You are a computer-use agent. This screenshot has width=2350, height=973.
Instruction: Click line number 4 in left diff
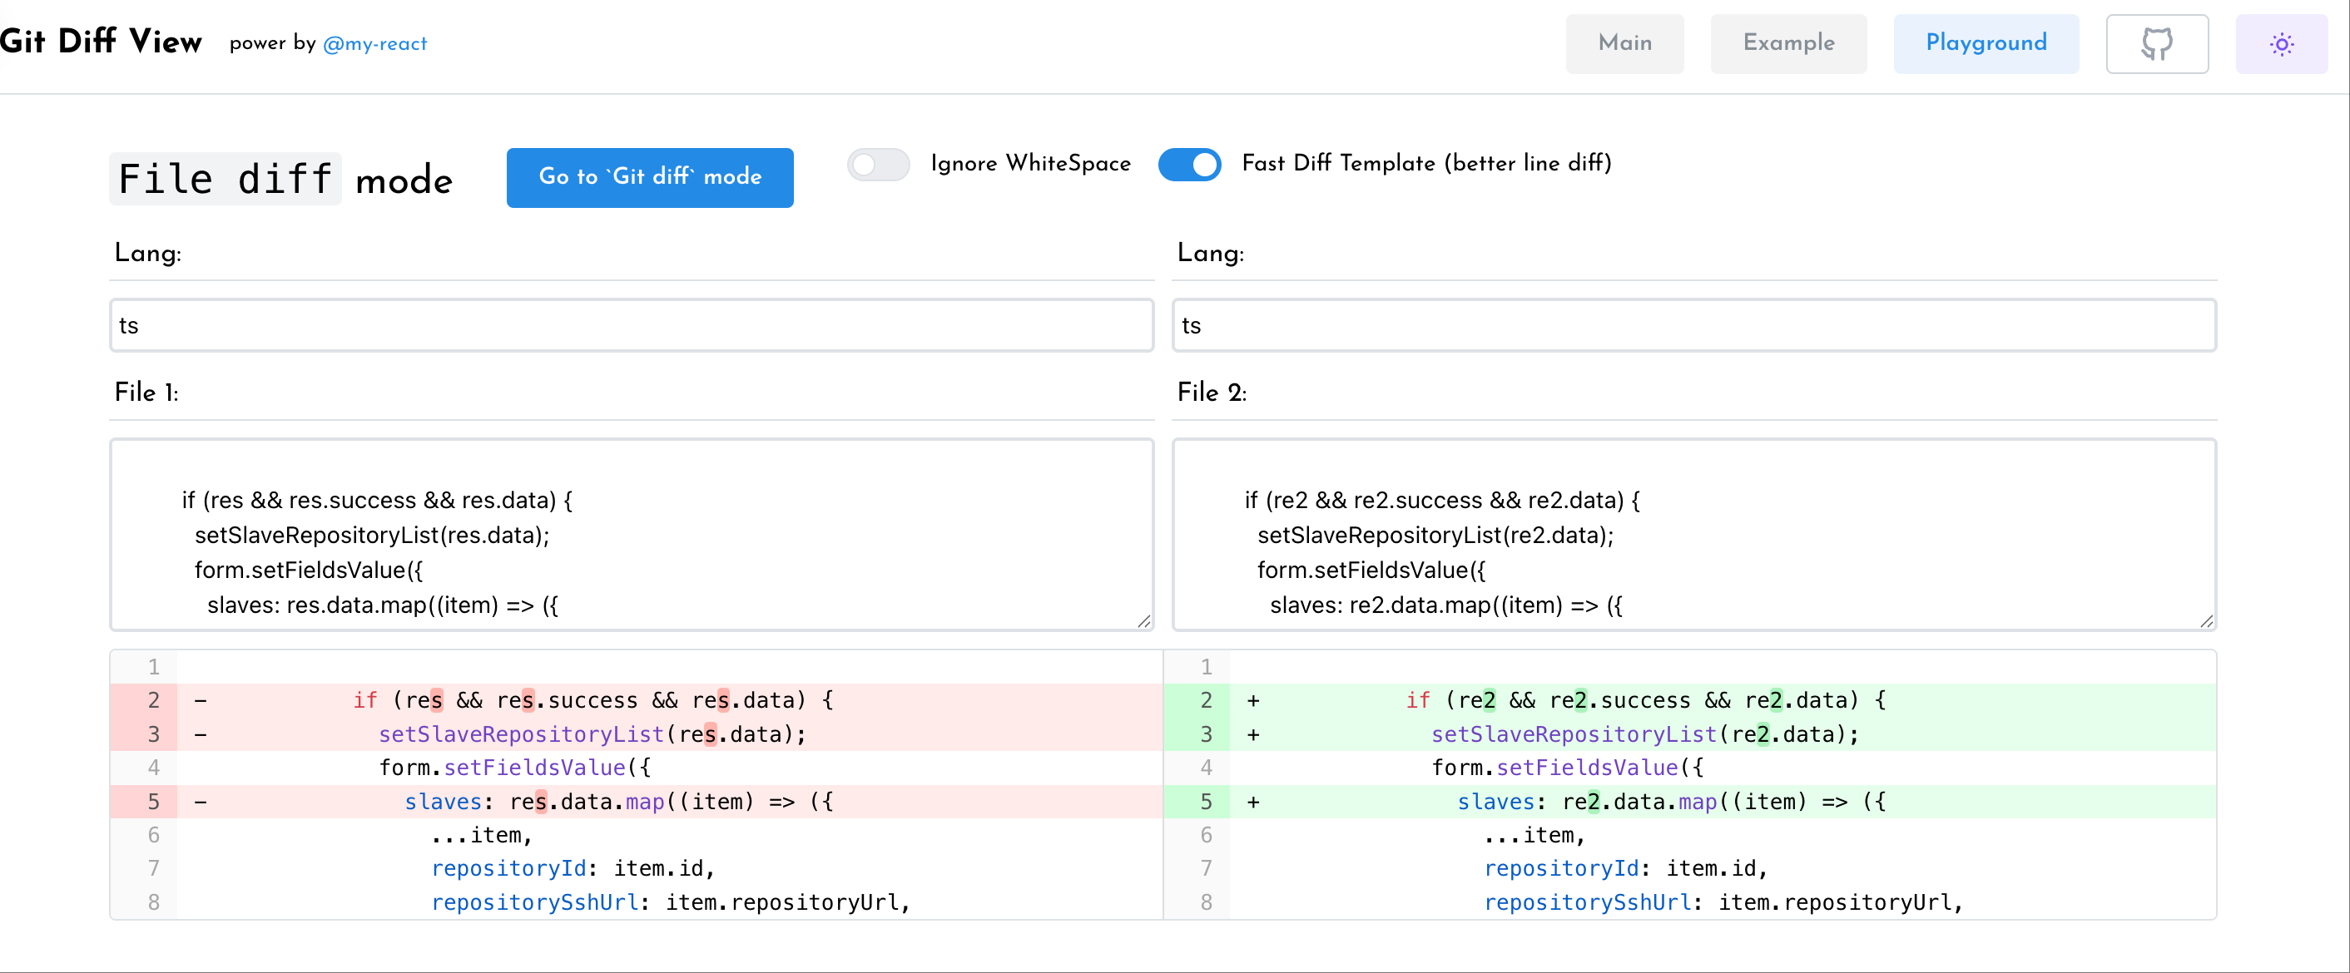pos(153,768)
